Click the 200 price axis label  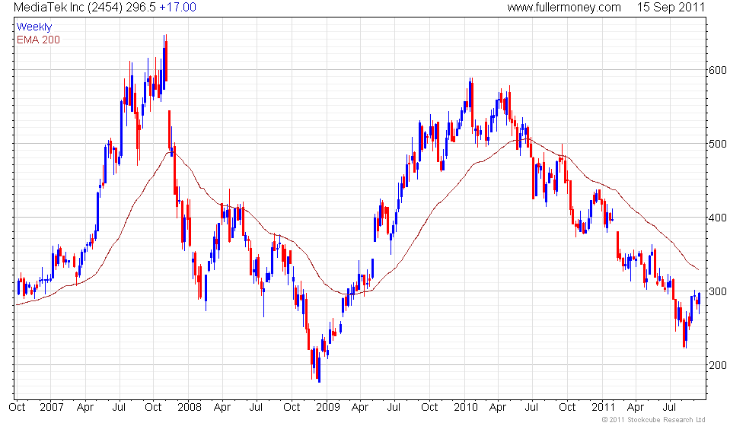click(717, 365)
